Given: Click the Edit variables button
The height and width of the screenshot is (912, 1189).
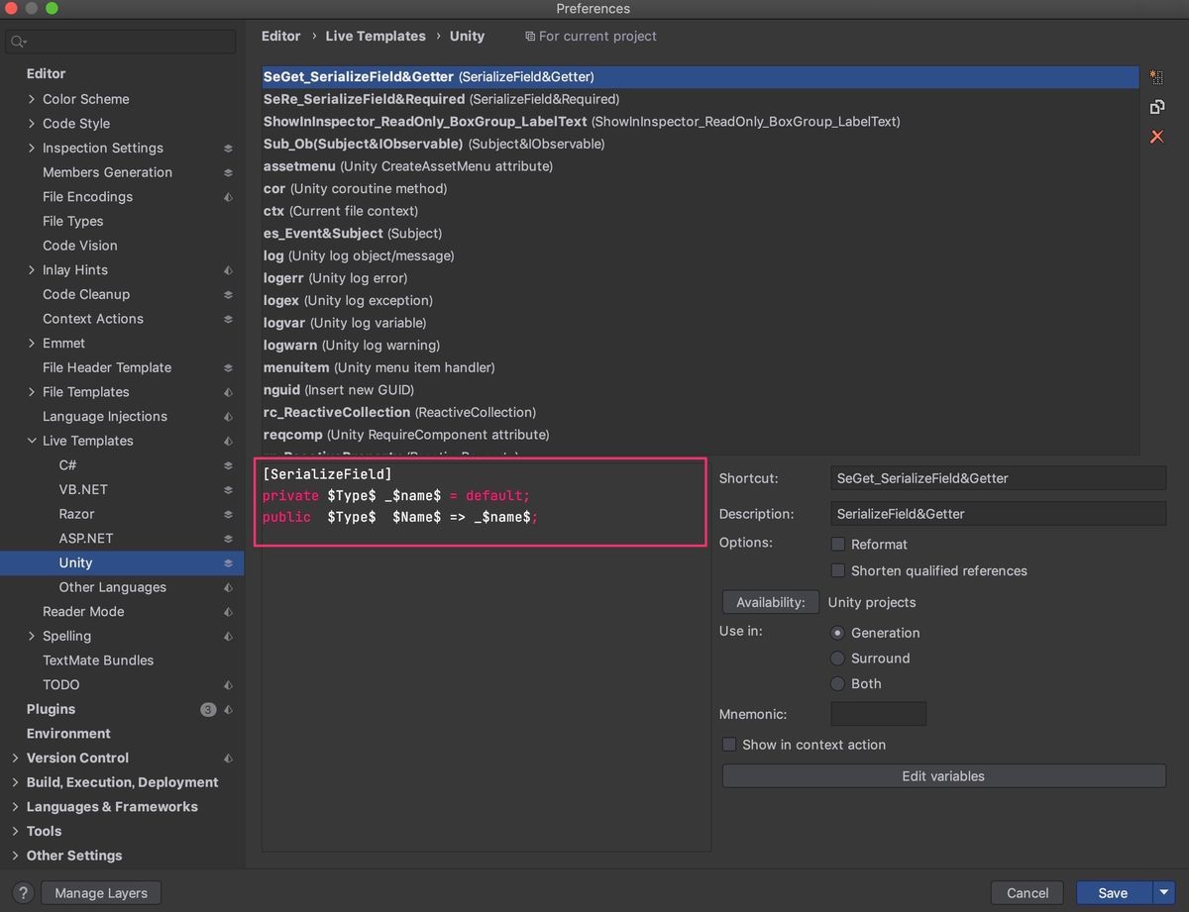Looking at the screenshot, I should point(943,776).
